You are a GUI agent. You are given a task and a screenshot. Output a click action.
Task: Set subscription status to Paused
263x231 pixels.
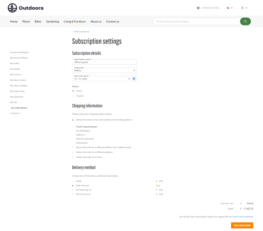(73, 96)
